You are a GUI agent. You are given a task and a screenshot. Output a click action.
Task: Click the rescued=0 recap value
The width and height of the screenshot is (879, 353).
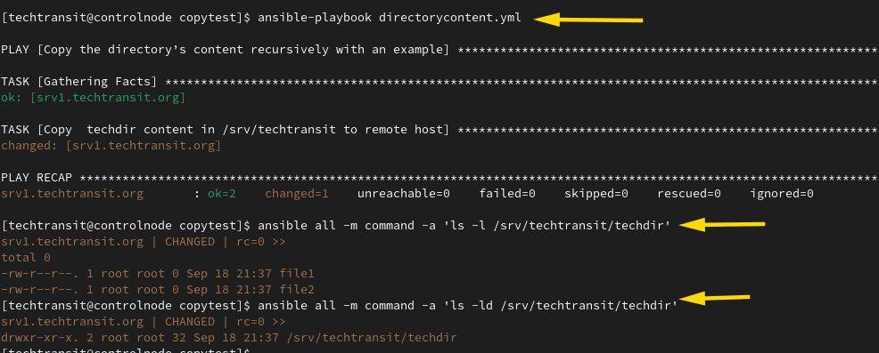click(689, 194)
